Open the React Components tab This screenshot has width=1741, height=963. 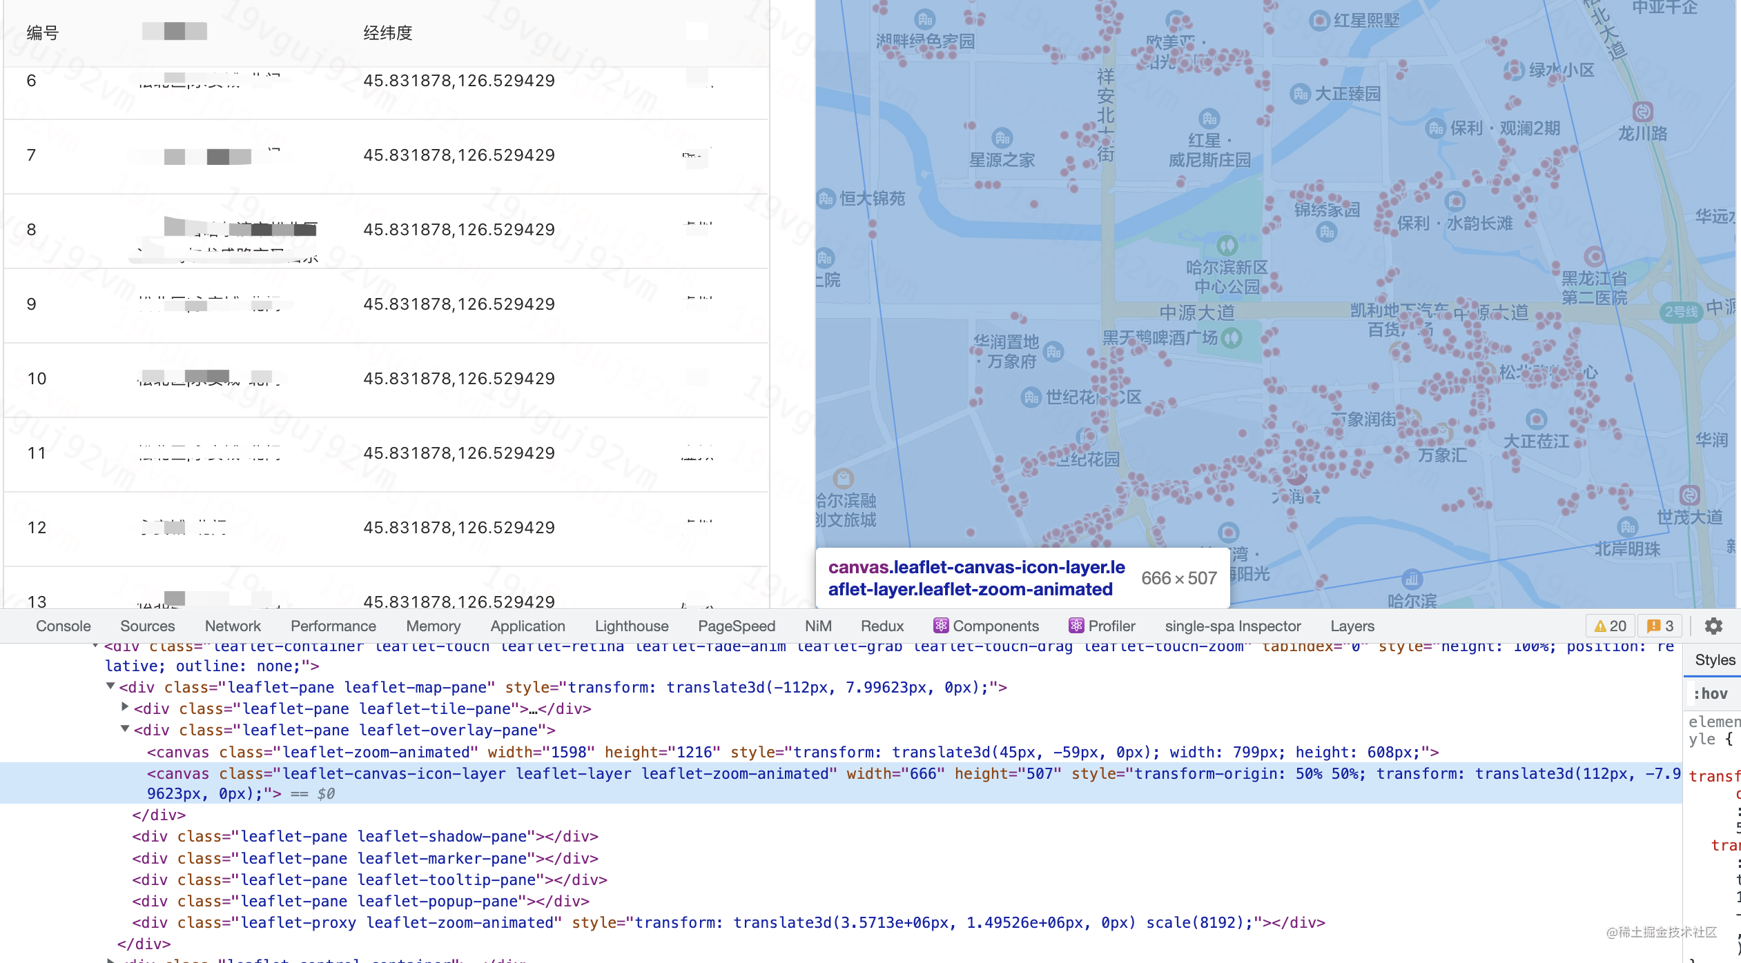(986, 626)
